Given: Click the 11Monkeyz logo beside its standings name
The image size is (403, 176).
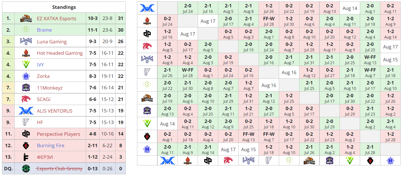Looking at the screenshot, I should 26,88.
